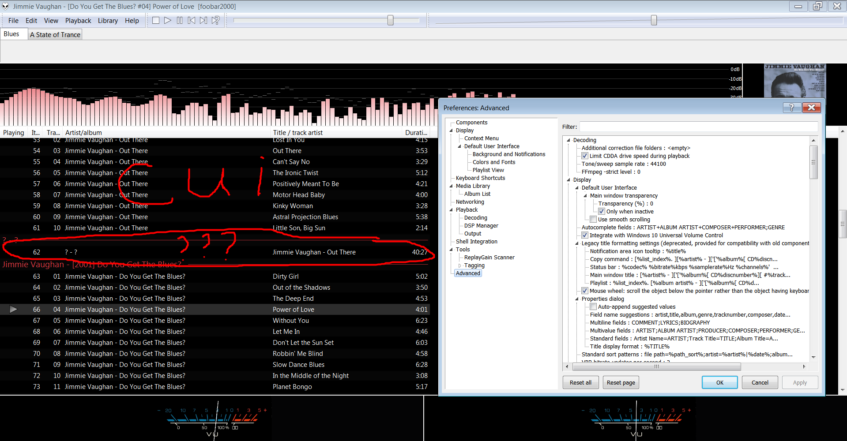Image resolution: width=847 pixels, height=441 pixels.
Task: Click the Filter text field
Action: coord(698,127)
